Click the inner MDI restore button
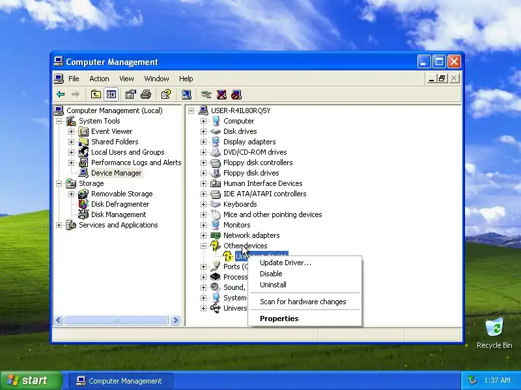 (442, 79)
